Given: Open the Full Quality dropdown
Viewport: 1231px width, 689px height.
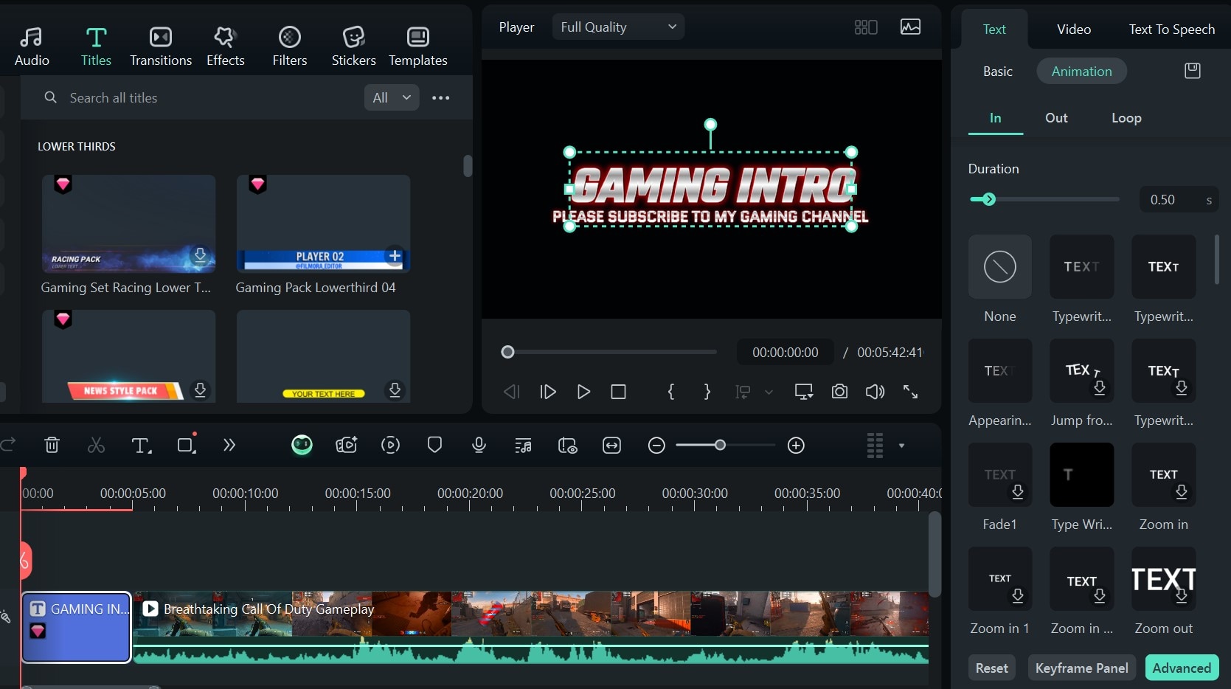Looking at the screenshot, I should [618, 27].
